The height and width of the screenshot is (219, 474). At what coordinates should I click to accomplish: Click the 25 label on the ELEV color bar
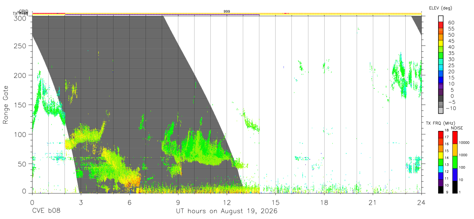point(451,66)
